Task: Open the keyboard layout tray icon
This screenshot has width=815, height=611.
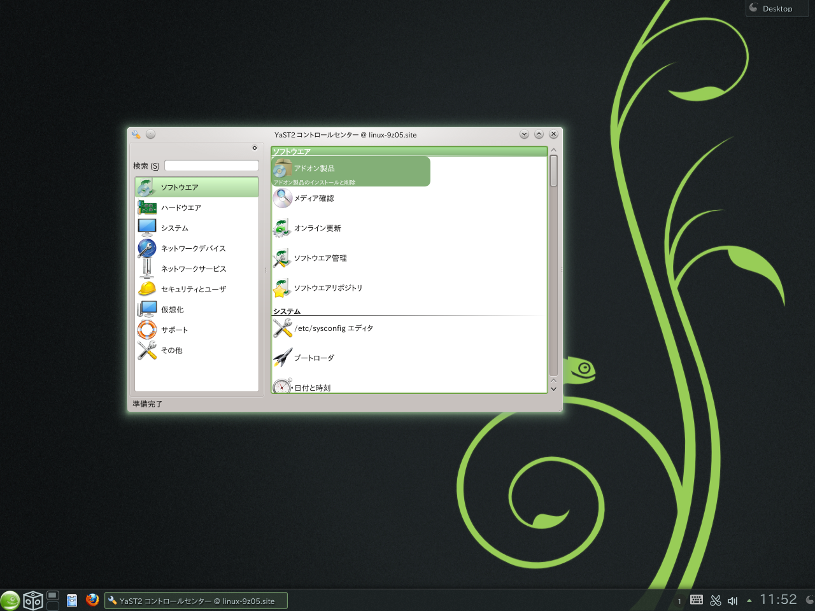Action: click(697, 600)
